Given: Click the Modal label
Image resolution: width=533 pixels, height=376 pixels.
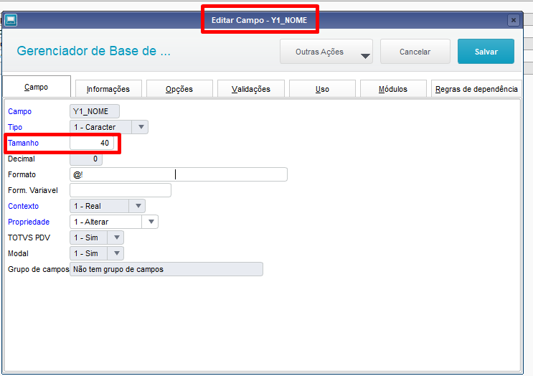Looking at the screenshot, I should pyautogui.click(x=18, y=253).
